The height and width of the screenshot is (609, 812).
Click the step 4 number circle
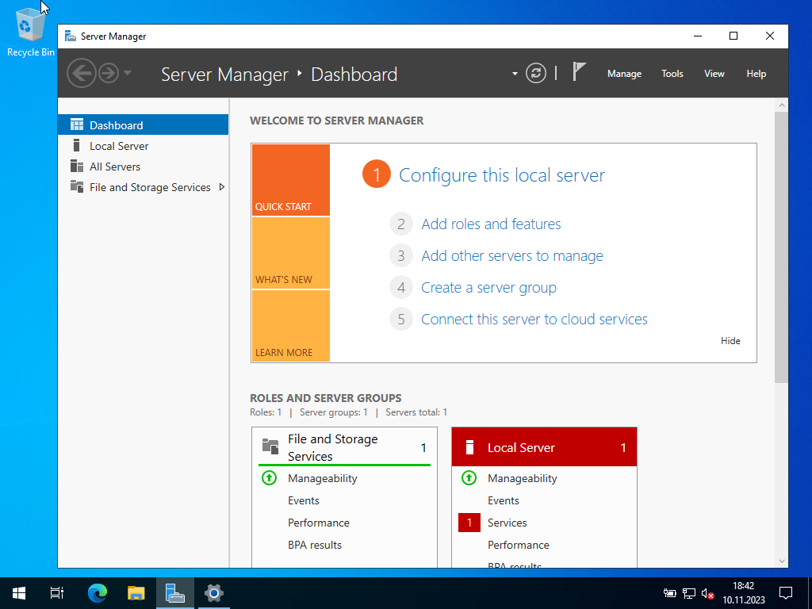pos(400,287)
